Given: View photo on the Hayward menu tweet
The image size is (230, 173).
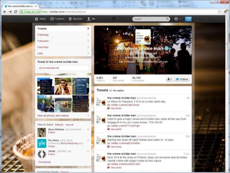Looking at the screenshot, I should 114,108.
